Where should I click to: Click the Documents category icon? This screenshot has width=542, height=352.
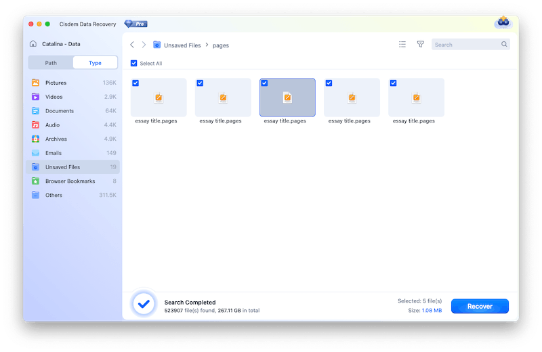[x=35, y=110]
